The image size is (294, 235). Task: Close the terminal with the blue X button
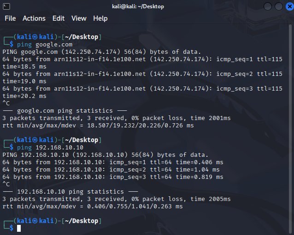click(288, 6)
